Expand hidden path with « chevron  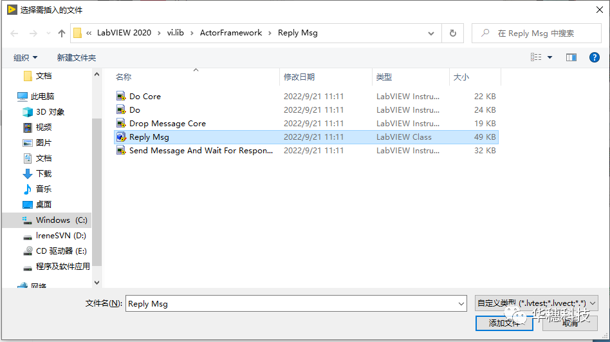[89, 33]
